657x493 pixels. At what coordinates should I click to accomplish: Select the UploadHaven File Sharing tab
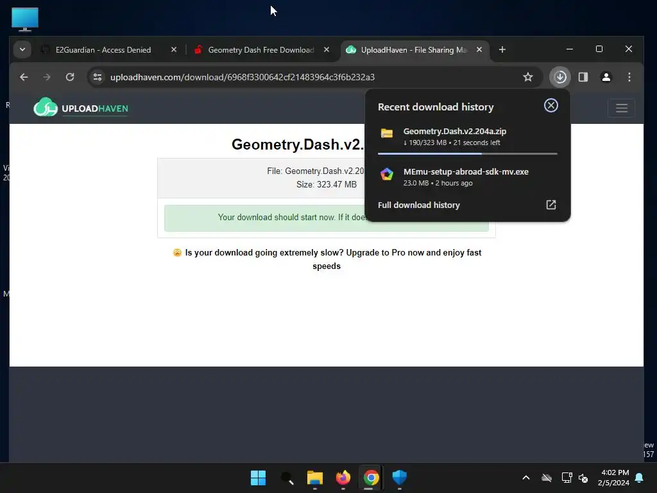414,50
